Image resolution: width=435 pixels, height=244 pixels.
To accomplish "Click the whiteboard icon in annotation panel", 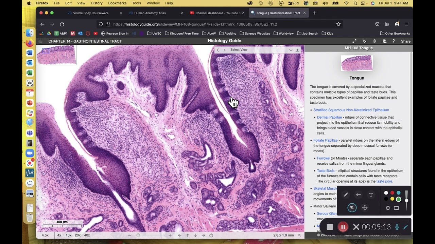I will click(x=396, y=208).
